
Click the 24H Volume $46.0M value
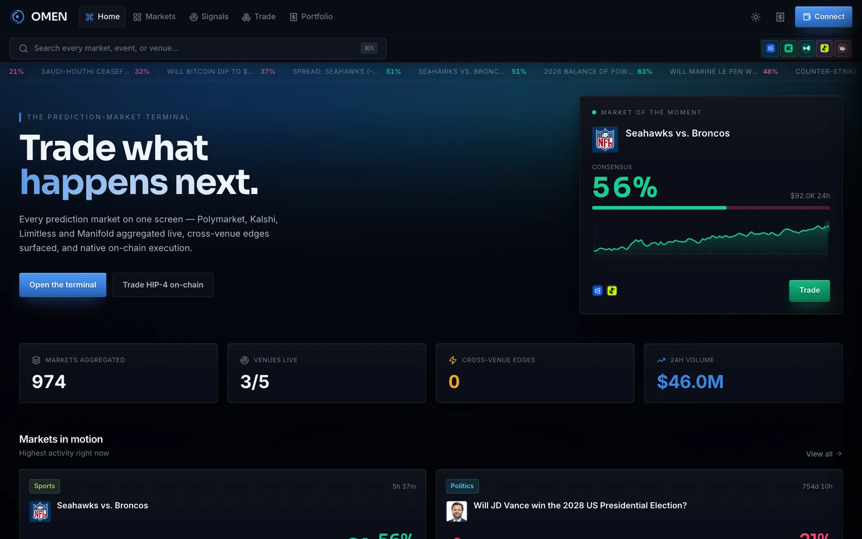690,382
